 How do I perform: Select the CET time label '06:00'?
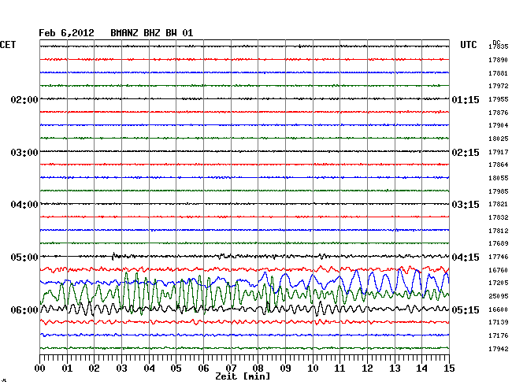click(x=24, y=309)
